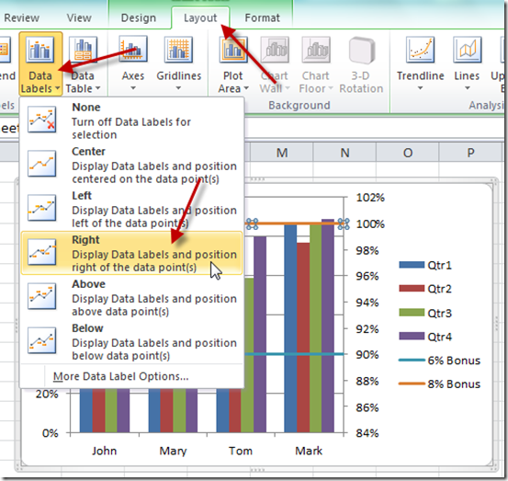
Task: Switch to the Design ribbon tab
Action: tap(139, 17)
